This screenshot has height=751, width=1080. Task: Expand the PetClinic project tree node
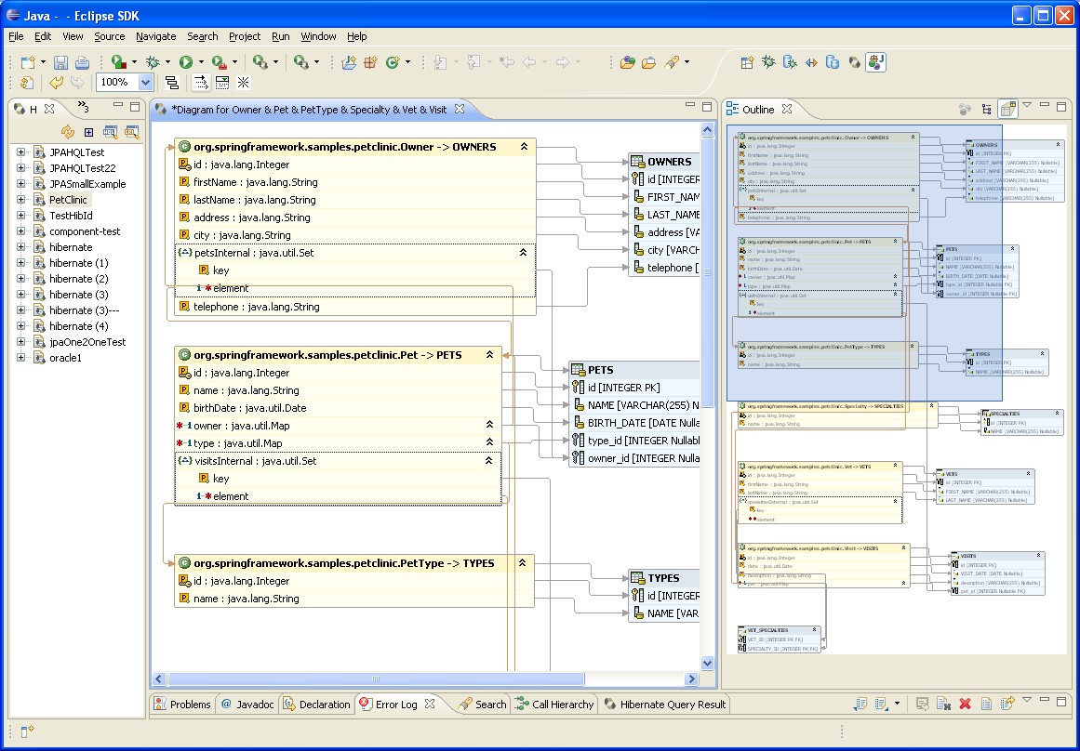(20, 200)
